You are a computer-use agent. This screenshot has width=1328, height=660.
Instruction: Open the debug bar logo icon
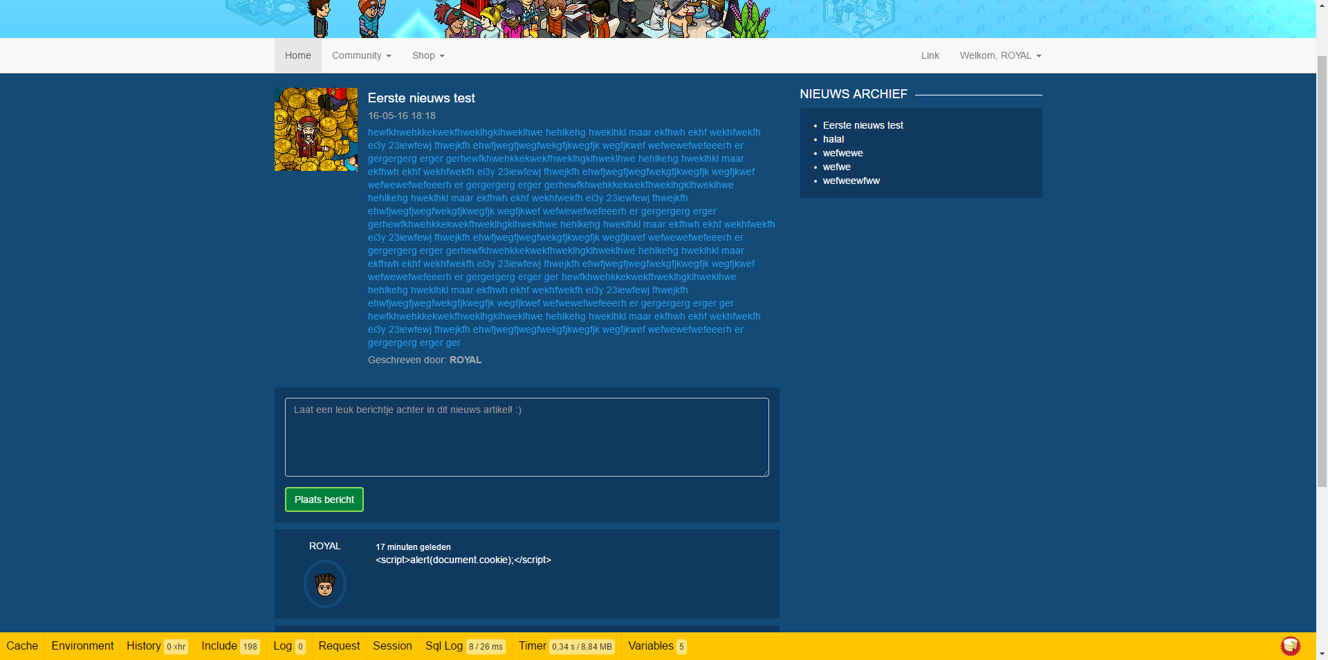coord(1291,646)
